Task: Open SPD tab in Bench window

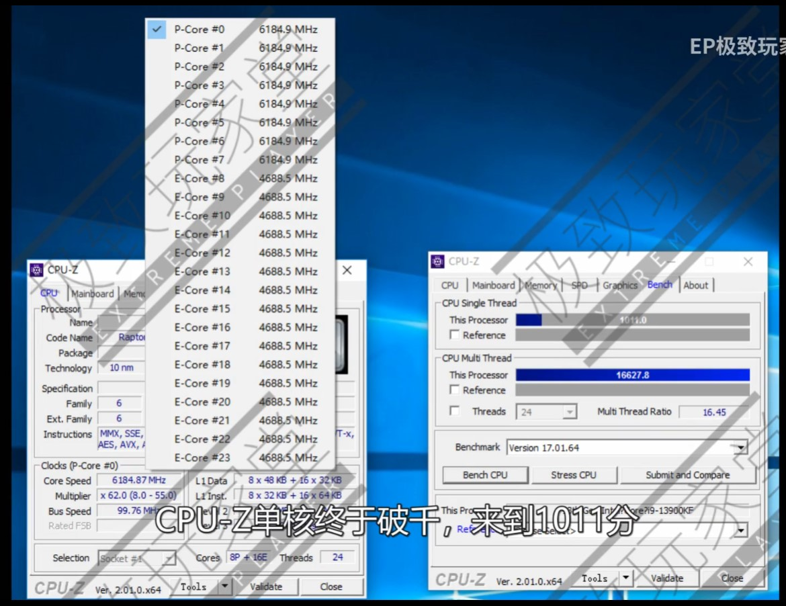Action: click(x=580, y=286)
